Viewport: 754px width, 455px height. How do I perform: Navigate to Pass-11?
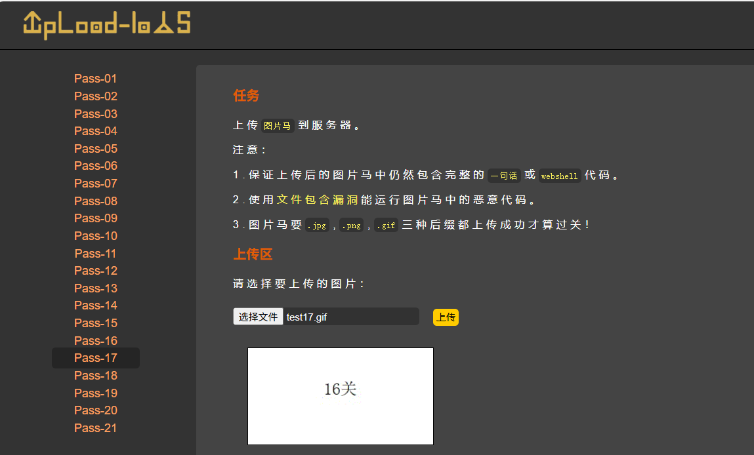coord(96,253)
